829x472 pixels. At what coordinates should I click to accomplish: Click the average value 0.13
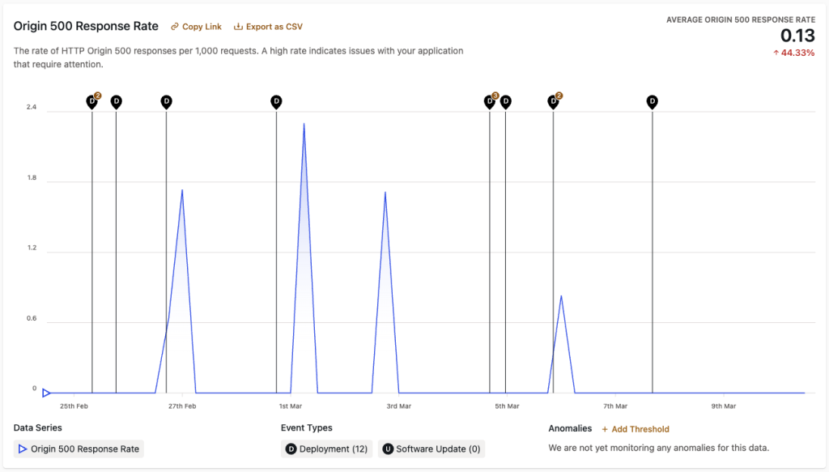[x=797, y=35]
